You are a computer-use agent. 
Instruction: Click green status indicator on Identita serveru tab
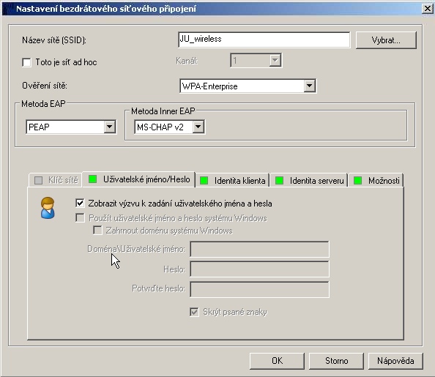[x=279, y=181]
